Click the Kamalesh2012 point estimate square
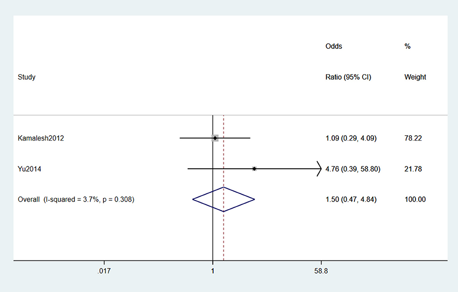 pyautogui.click(x=215, y=138)
